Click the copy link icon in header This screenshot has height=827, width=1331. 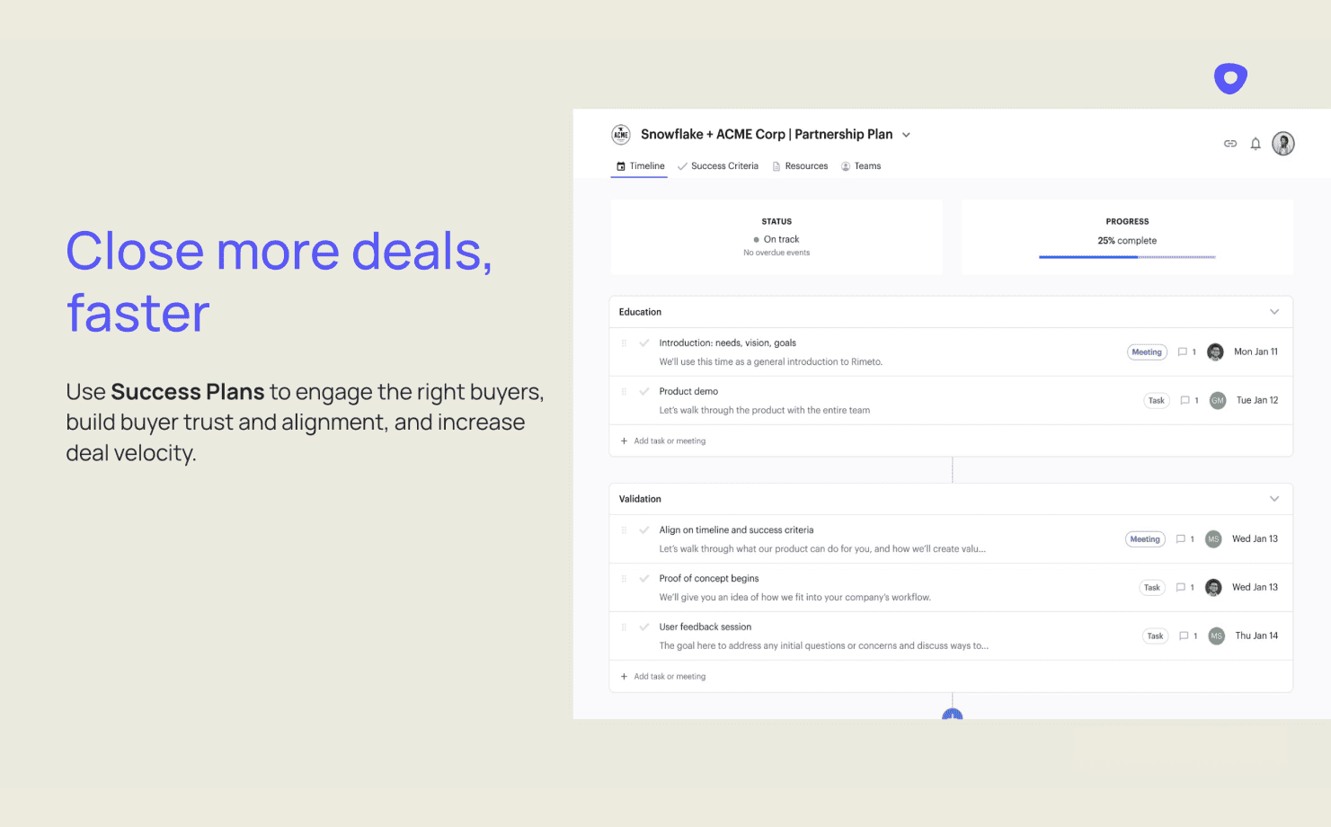[1230, 144]
